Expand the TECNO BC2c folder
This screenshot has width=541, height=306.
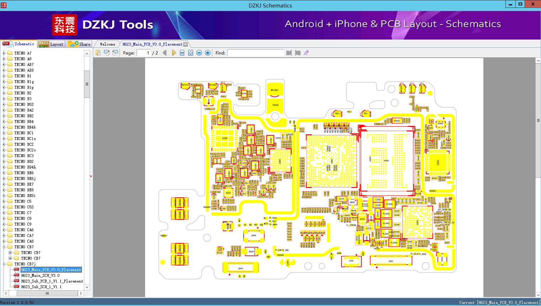pos(4,150)
